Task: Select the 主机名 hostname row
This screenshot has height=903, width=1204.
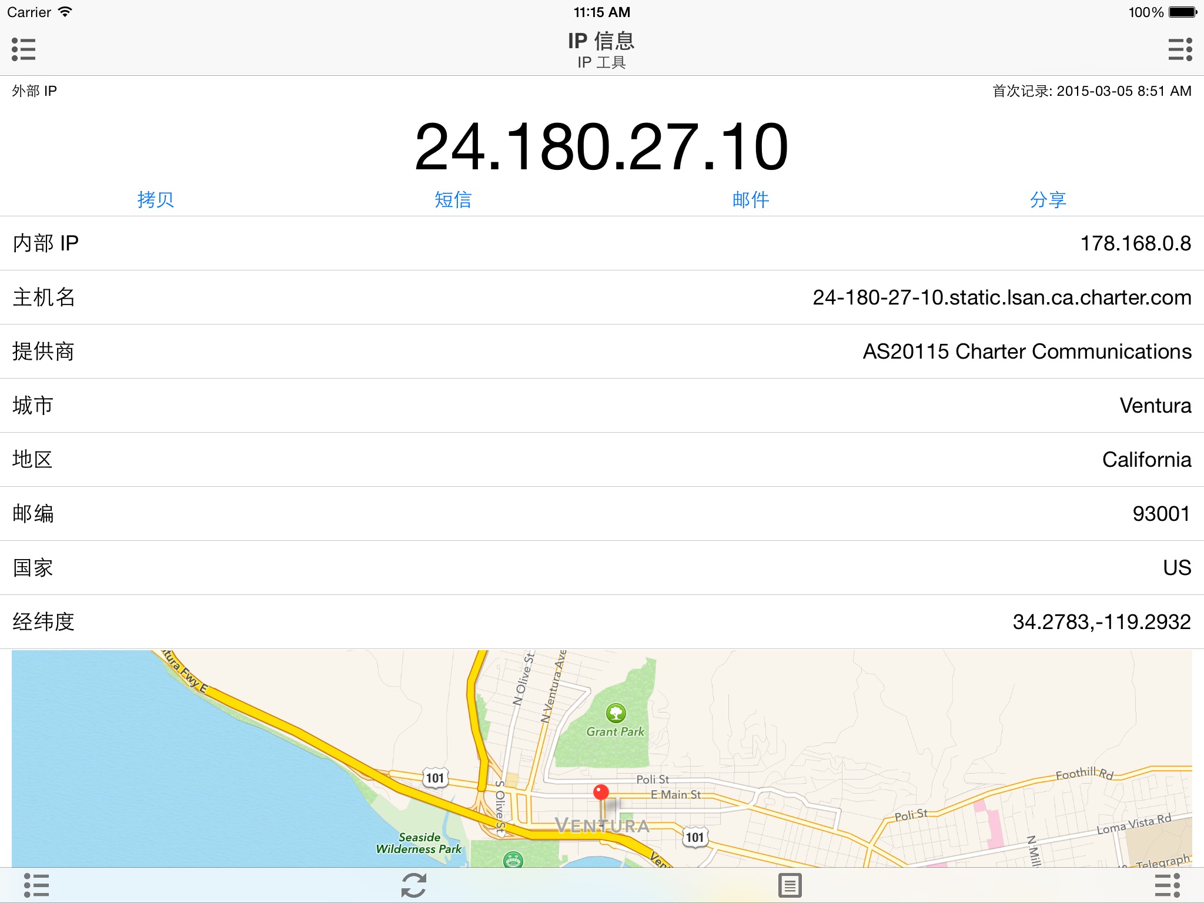Action: (602, 297)
